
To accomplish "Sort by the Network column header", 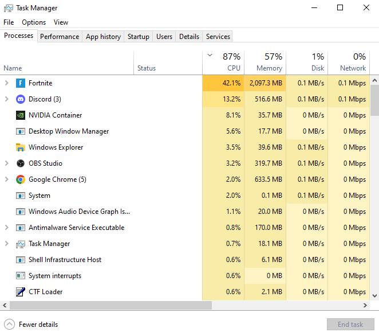I will tap(349, 63).
